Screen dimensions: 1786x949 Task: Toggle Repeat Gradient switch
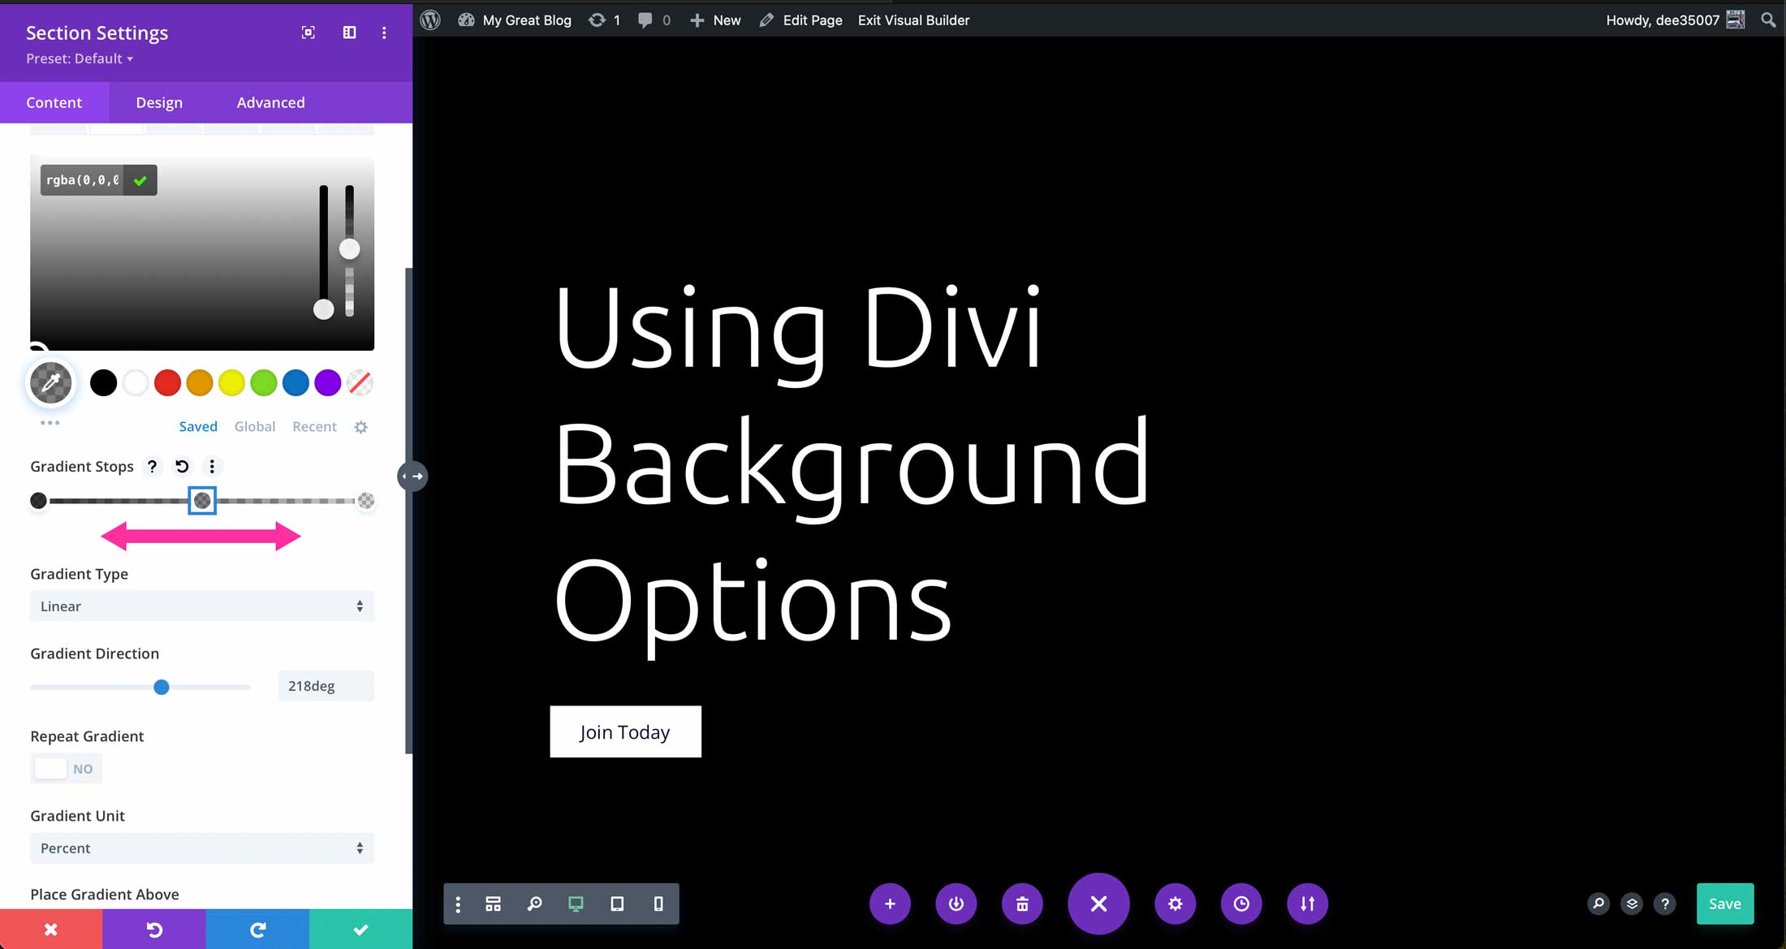(x=66, y=769)
